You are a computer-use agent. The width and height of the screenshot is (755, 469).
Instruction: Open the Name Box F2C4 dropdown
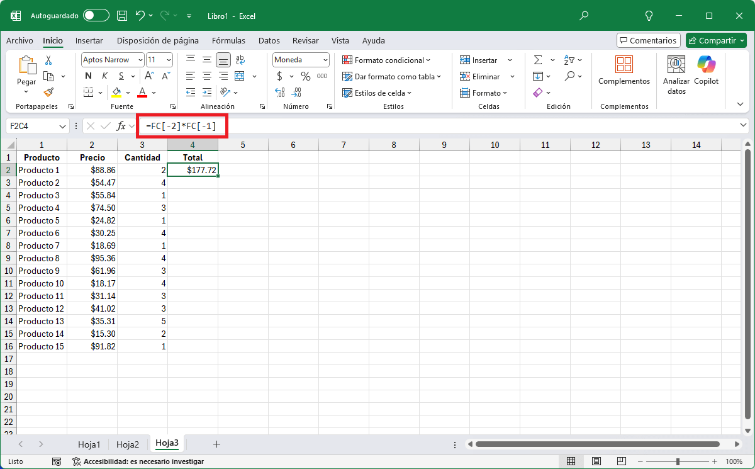[62, 126]
